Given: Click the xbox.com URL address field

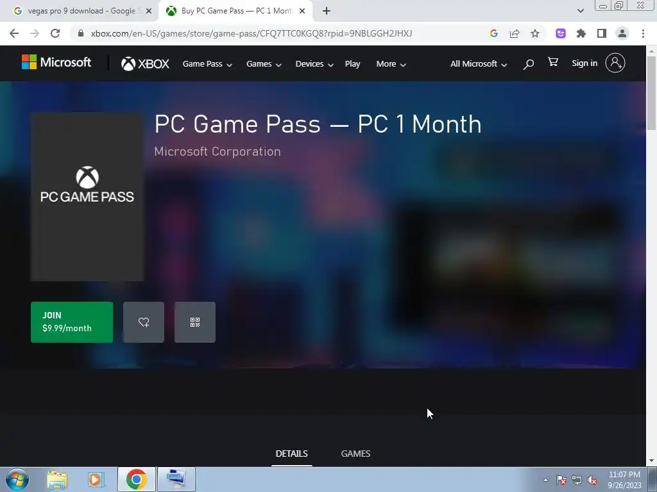Looking at the screenshot, I should [252, 33].
